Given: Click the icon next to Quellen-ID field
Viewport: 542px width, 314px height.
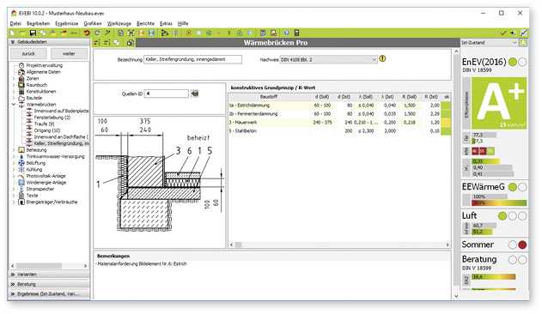Looking at the screenshot, I should (195, 94).
